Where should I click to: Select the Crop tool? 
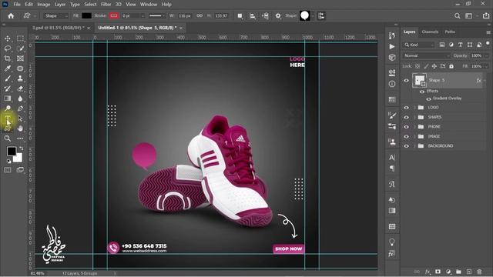[x=8, y=58]
